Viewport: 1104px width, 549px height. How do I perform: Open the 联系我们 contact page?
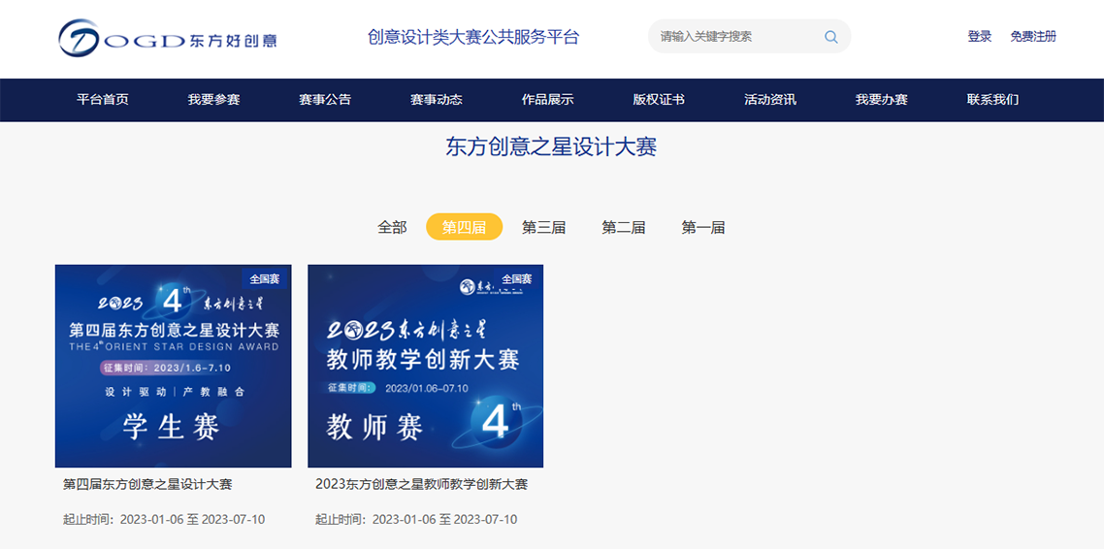992,100
